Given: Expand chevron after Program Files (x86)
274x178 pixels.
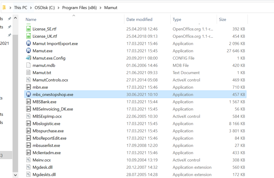Looking at the screenshot, I should click(100, 8).
